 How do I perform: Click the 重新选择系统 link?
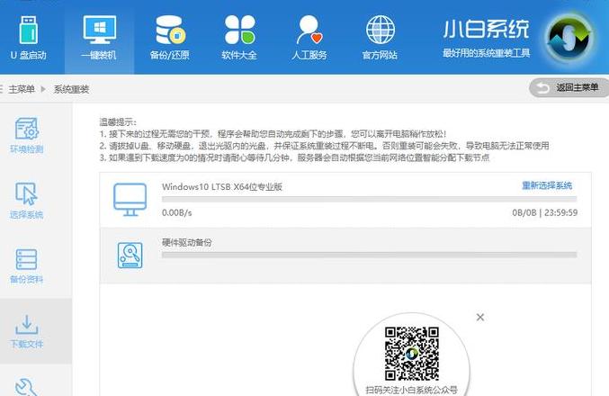pyautogui.click(x=547, y=185)
